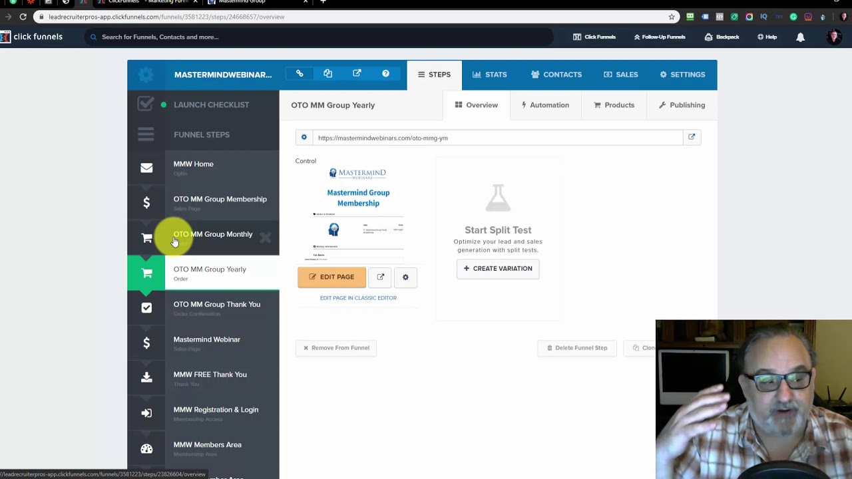
Task: Click the funnel URL link icon
Action: tap(300, 74)
